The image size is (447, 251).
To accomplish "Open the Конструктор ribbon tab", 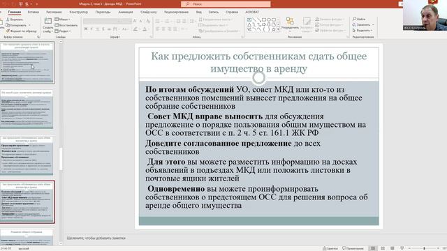I will pos(78,13).
